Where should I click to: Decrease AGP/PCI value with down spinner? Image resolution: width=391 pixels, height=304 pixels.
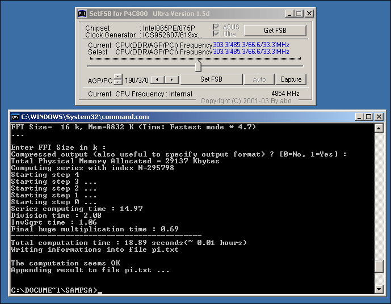point(118,82)
